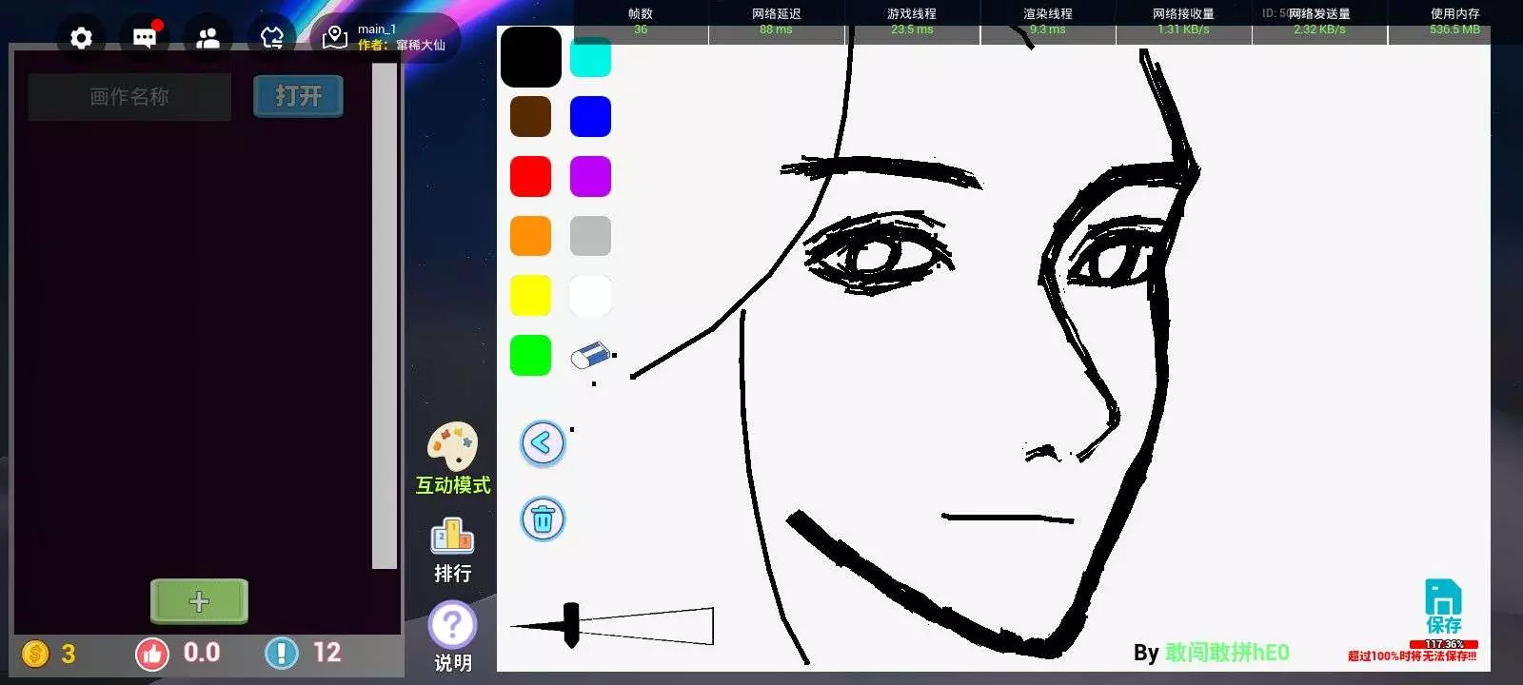Pick the gray color swatch
The width and height of the screenshot is (1523, 685).
click(x=590, y=236)
